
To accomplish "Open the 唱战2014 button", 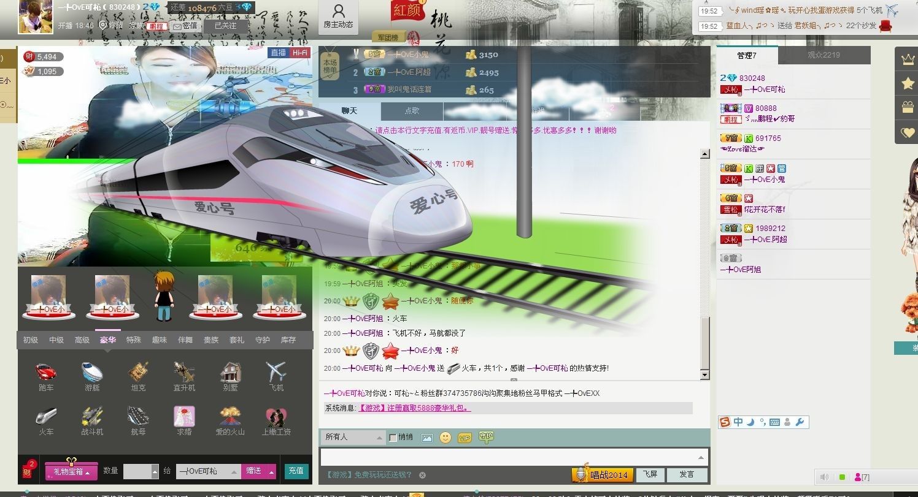I will click(602, 474).
